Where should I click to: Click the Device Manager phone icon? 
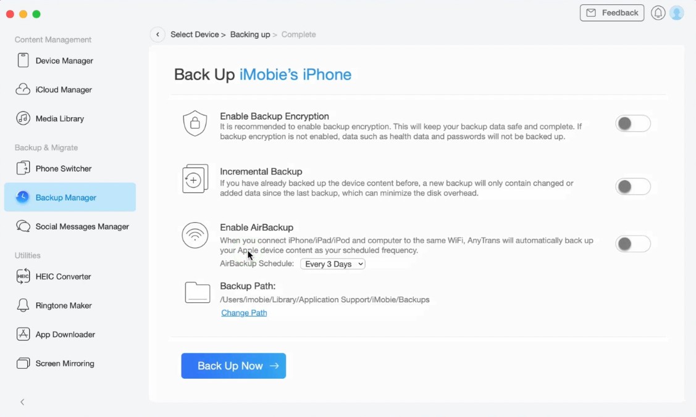coord(23,60)
